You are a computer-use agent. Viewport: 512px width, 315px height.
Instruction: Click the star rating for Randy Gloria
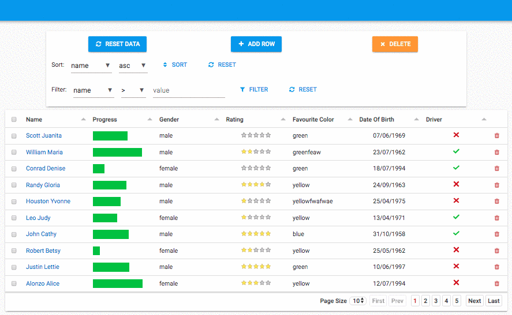[256, 184]
